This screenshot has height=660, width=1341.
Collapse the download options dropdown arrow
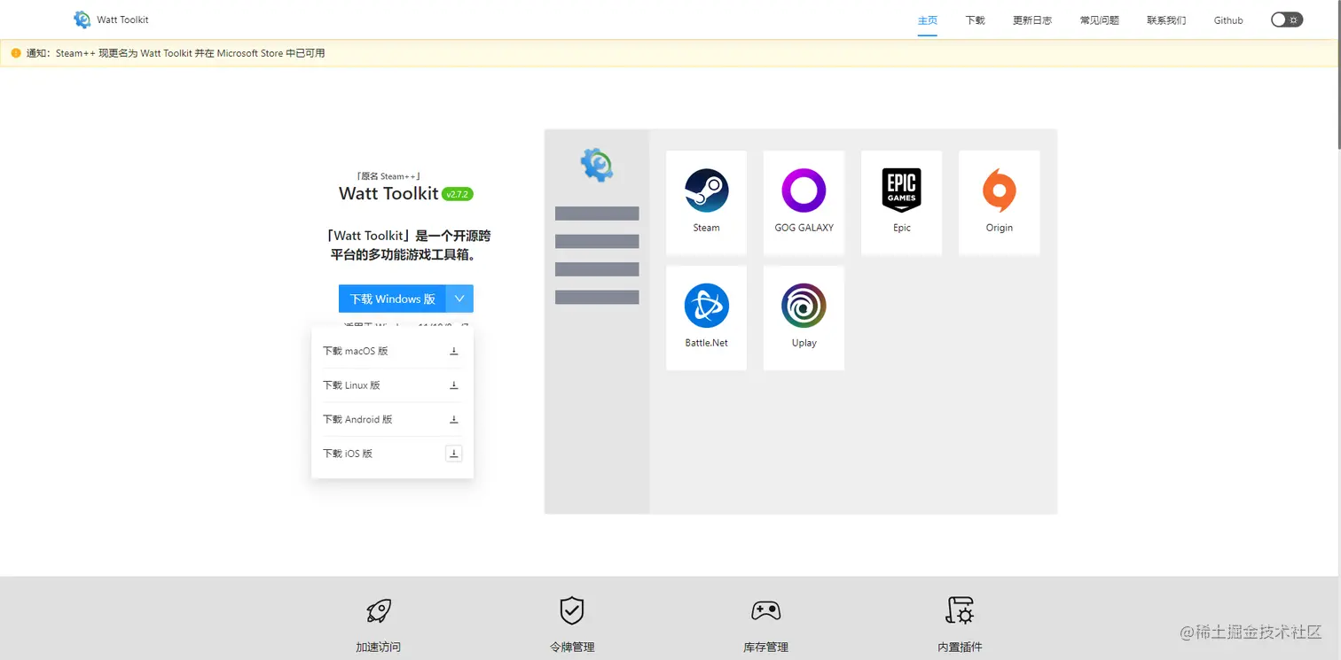(459, 299)
